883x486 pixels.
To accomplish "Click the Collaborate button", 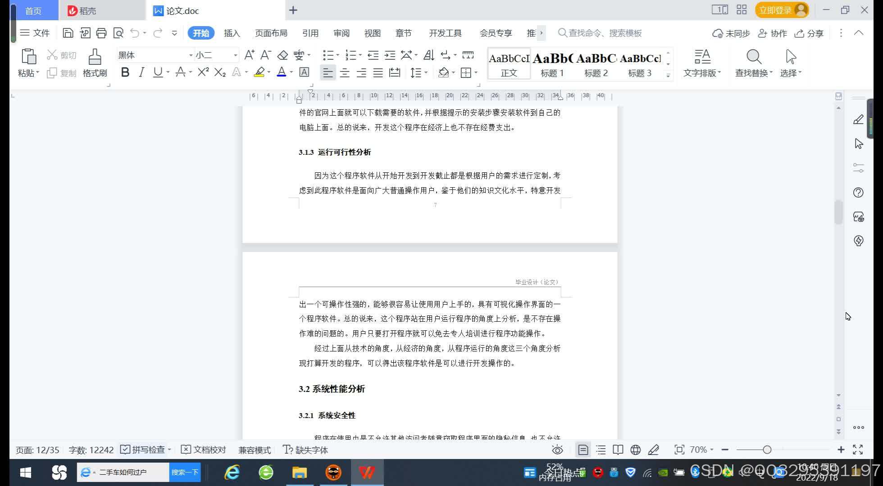I will click(773, 33).
